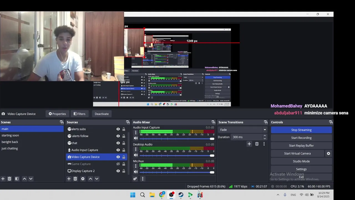This screenshot has height=200, width=355.
Task: Mute Desktop Audio speaker icon
Action: tap(136, 155)
